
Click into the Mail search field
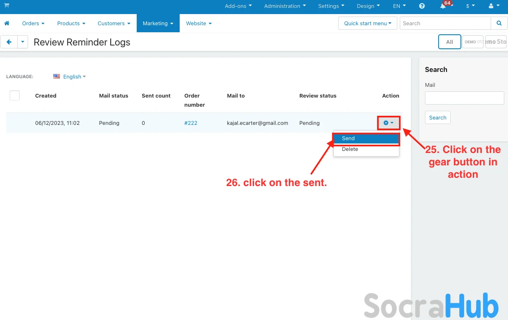tap(465, 98)
